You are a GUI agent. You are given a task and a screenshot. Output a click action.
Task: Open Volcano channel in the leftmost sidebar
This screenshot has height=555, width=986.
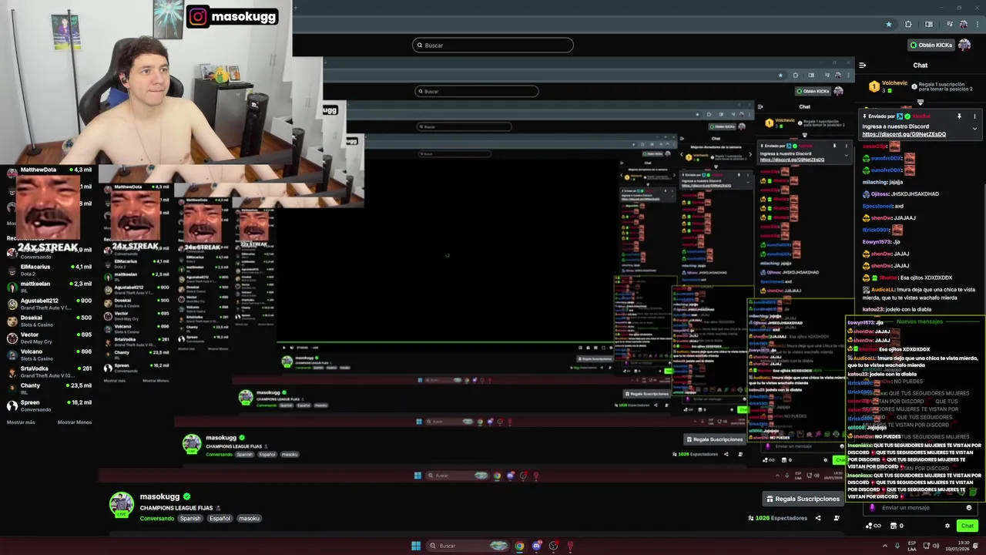pyautogui.click(x=50, y=355)
